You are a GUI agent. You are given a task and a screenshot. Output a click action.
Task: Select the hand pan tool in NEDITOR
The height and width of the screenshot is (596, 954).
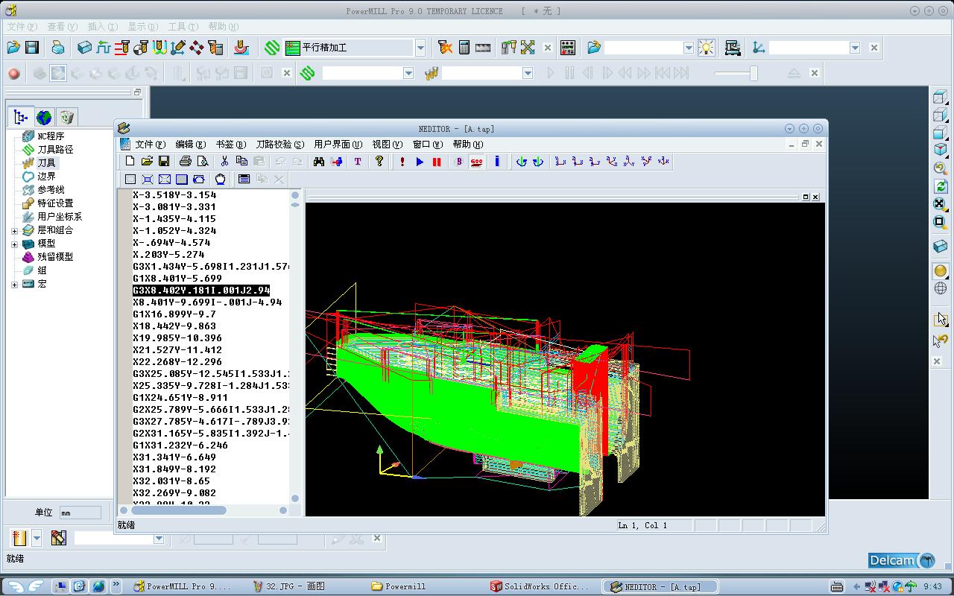221,179
